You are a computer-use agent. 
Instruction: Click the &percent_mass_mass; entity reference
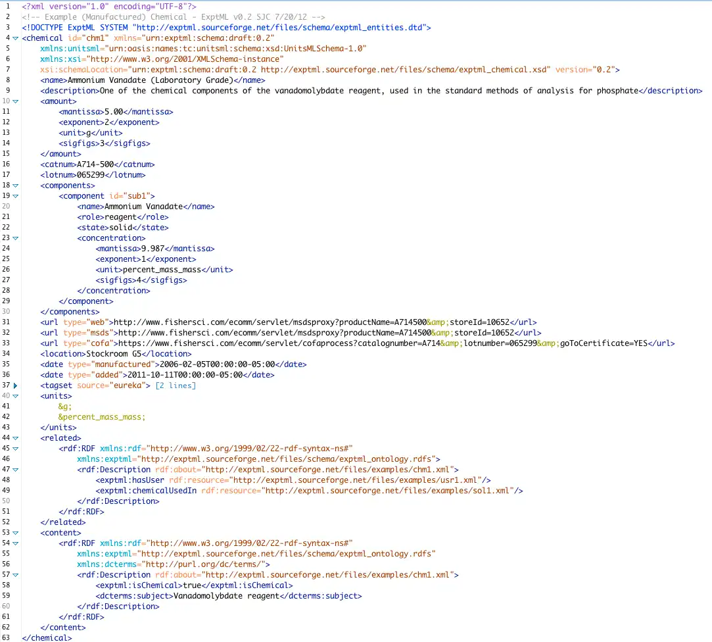[x=102, y=416]
